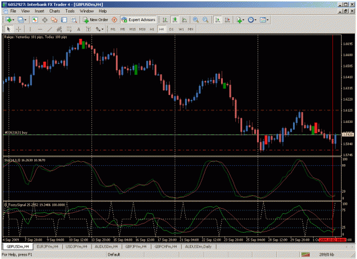Expand the Arrows objects dropdown
Viewport: 357px width, 259px height.
102,29
